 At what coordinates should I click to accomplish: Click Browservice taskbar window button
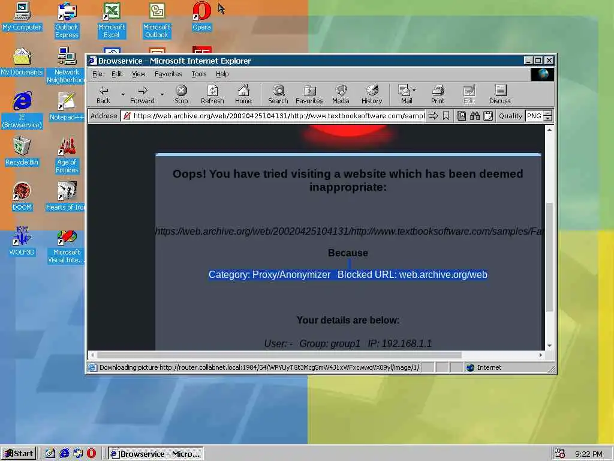156,454
